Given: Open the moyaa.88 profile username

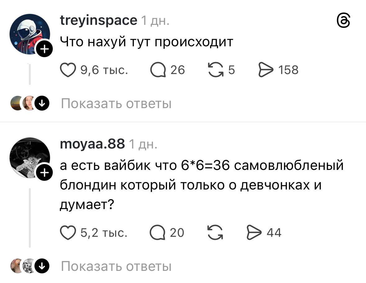Looking at the screenshot, I should point(92,144).
